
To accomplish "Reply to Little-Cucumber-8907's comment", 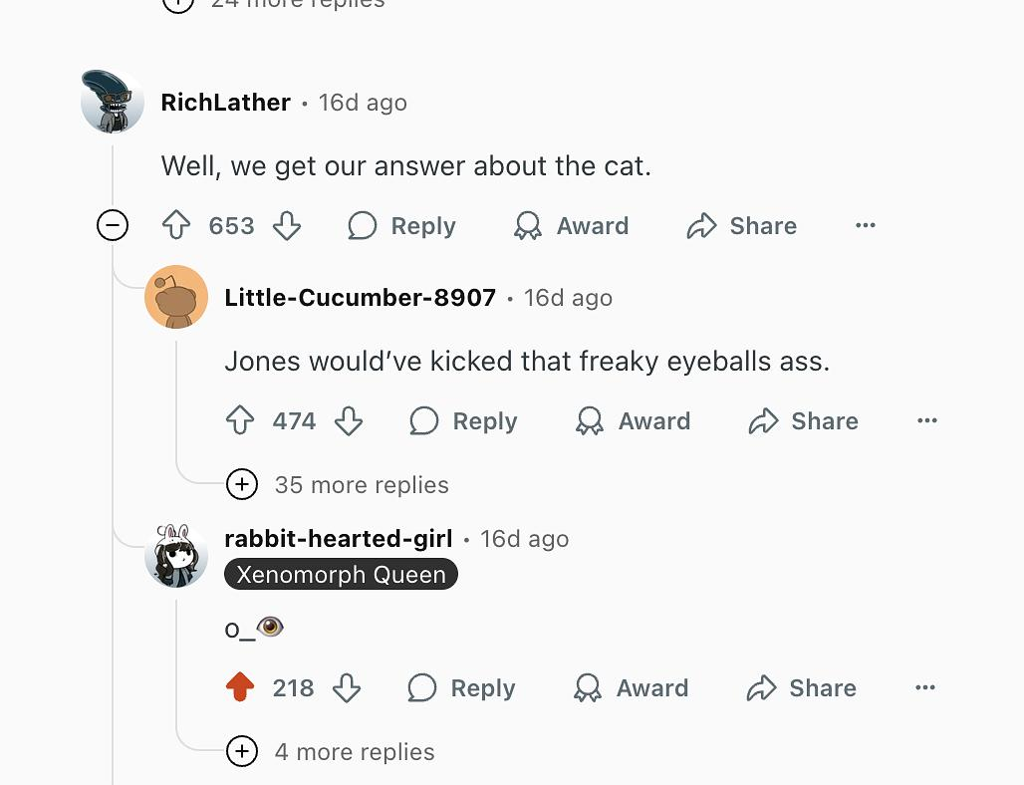I will [464, 421].
